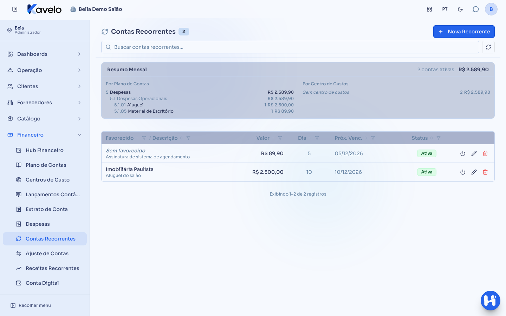506x316 pixels.
Task: Filter the Favorecido column
Action: tap(144, 138)
